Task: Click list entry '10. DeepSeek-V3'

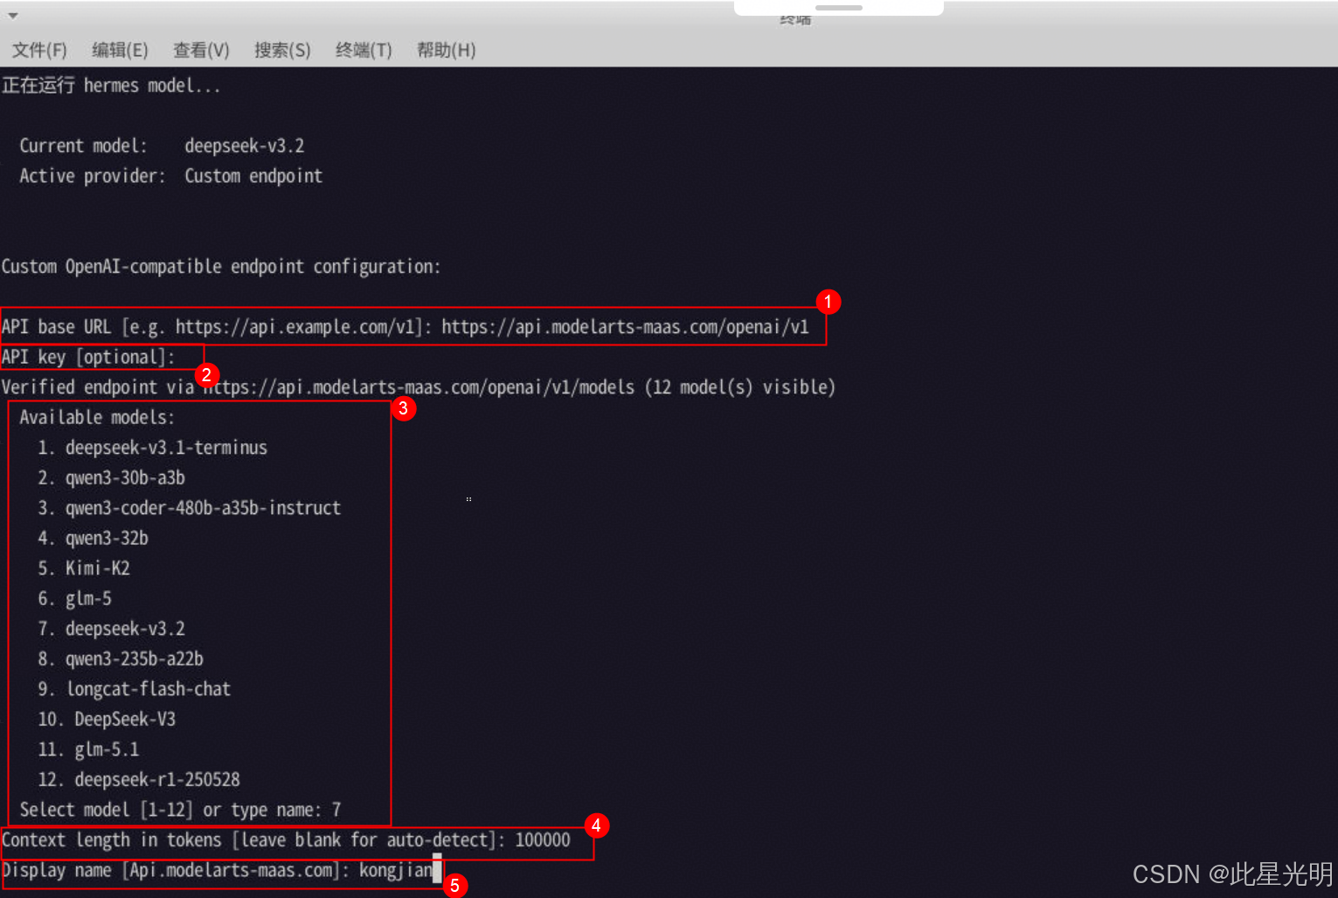Action: pyautogui.click(x=107, y=720)
